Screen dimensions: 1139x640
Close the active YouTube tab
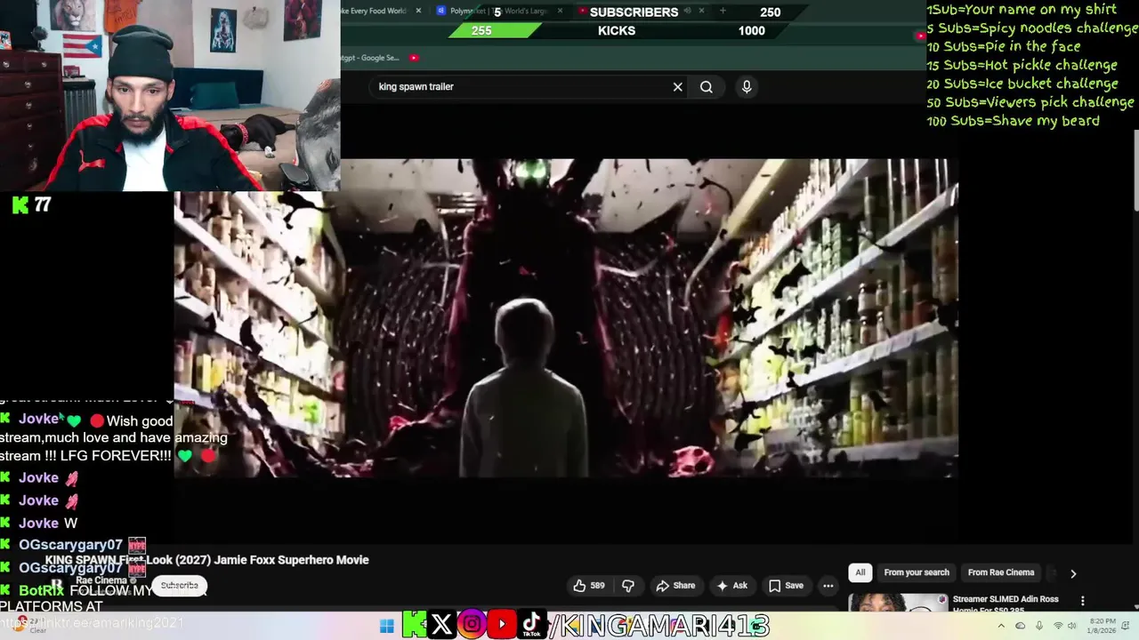click(x=701, y=12)
